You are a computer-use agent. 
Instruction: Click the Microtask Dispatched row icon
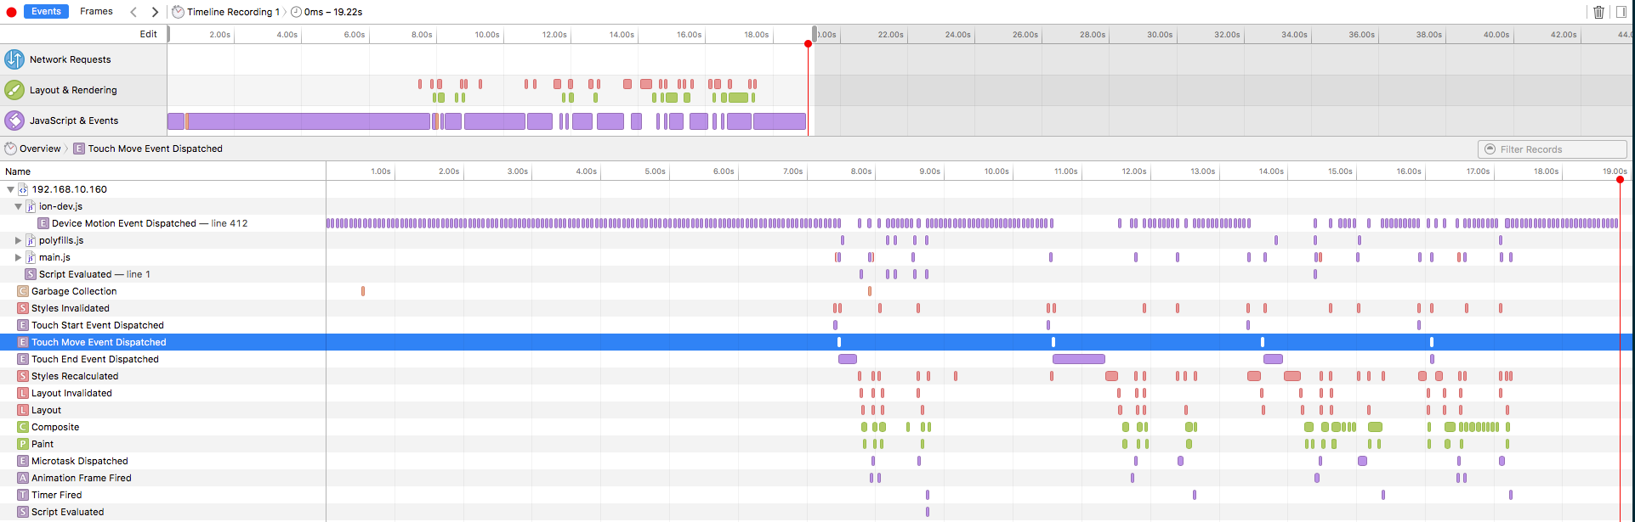[23, 461]
